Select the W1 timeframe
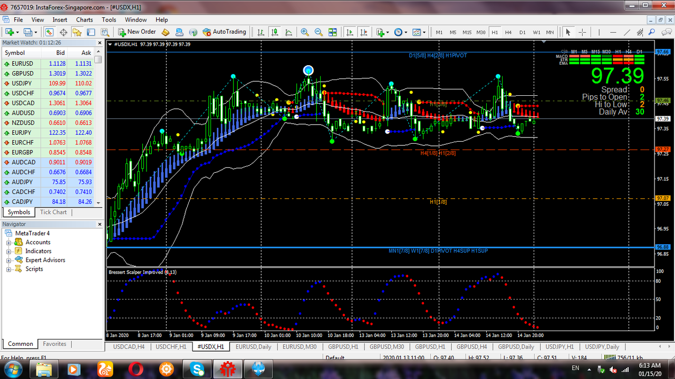 tap(536, 33)
